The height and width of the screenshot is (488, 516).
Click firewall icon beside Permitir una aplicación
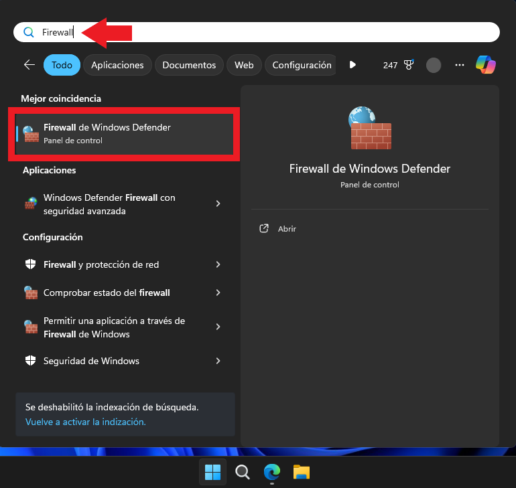tap(31, 327)
